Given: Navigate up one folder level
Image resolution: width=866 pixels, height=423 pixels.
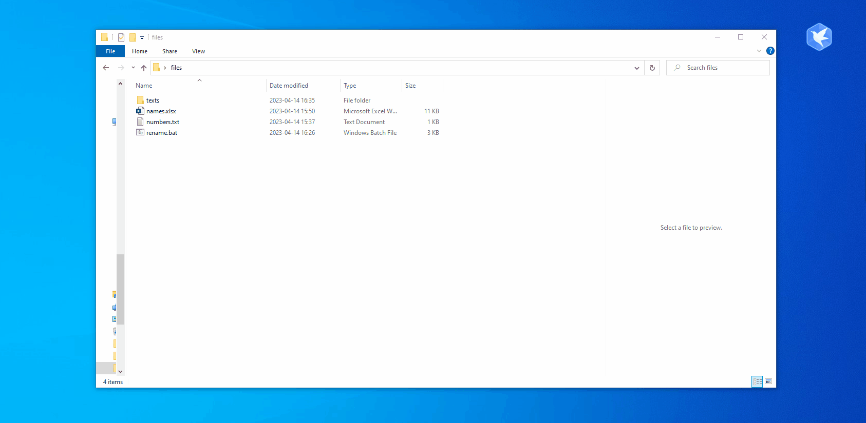Looking at the screenshot, I should click(x=144, y=68).
